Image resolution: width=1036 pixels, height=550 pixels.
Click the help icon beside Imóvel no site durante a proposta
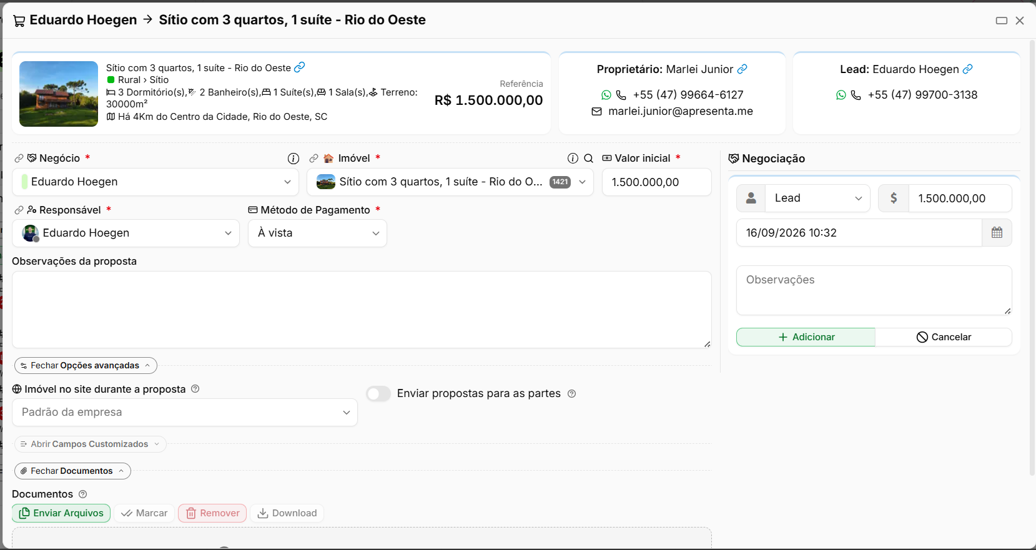coord(195,389)
